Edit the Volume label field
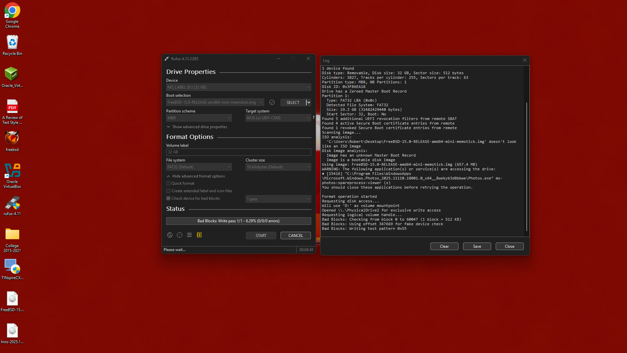627x353 pixels. 238,152
